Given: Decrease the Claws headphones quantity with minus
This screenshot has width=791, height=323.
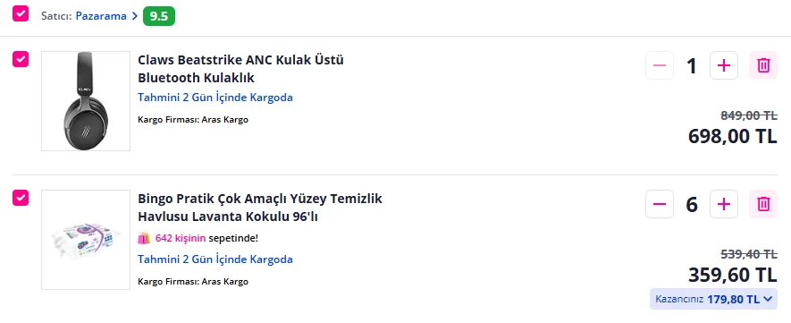Looking at the screenshot, I should click(660, 65).
